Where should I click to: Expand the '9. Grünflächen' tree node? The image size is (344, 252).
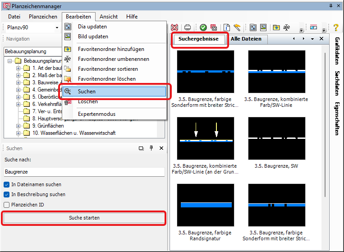(x=19, y=126)
